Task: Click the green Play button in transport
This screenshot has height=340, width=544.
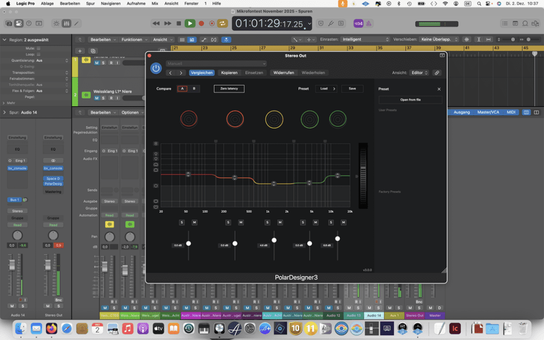Action: pos(190,23)
